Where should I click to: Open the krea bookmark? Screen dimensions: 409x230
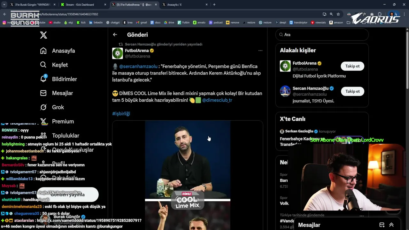click(128, 22)
